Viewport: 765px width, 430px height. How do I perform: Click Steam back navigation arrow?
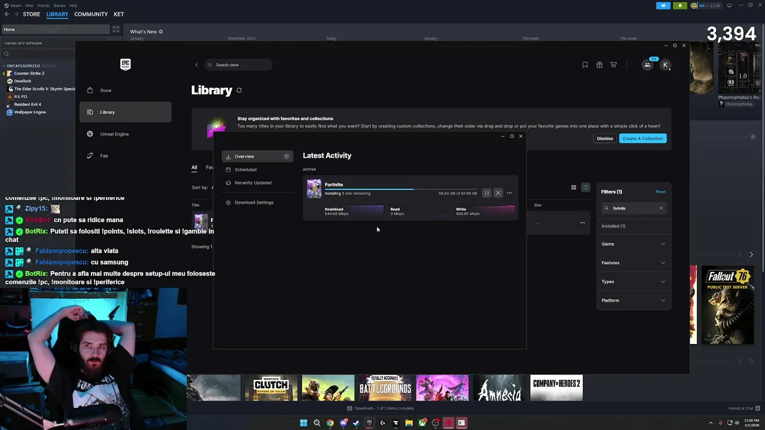pyautogui.click(x=7, y=14)
